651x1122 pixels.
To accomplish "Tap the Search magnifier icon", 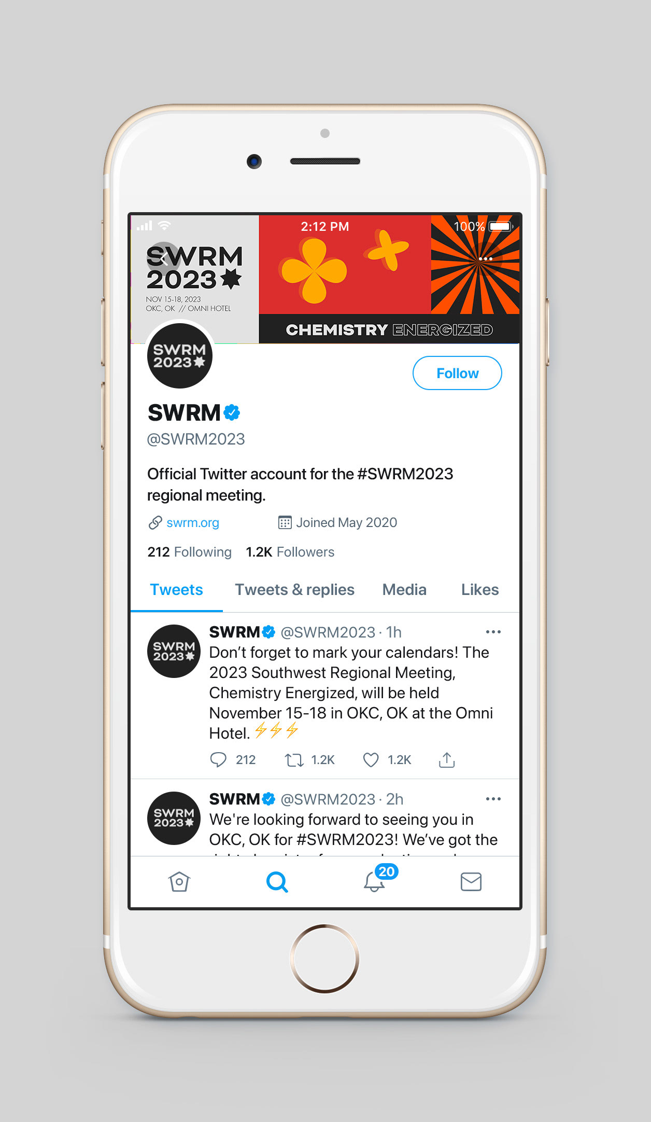I will coord(277,881).
